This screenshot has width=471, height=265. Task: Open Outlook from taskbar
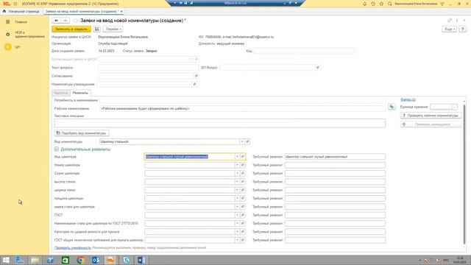point(96,260)
